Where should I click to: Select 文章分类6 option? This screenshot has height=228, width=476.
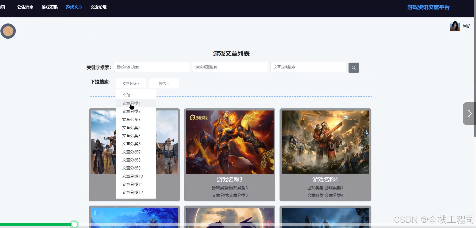pyautogui.click(x=136, y=144)
